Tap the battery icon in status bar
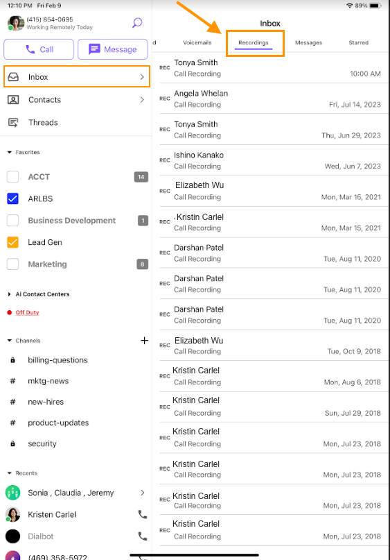Image resolution: width=390 pixels, height=560 pixels. coord(375,6)
